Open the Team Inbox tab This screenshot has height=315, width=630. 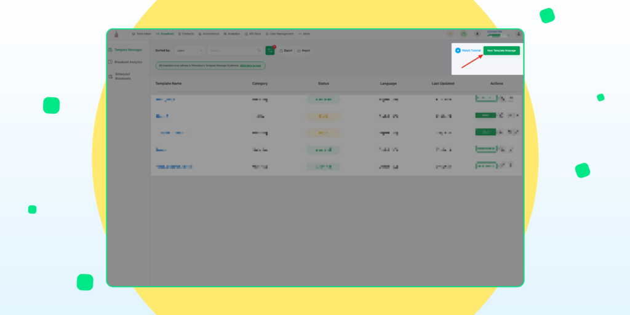[x=142, y=34]
